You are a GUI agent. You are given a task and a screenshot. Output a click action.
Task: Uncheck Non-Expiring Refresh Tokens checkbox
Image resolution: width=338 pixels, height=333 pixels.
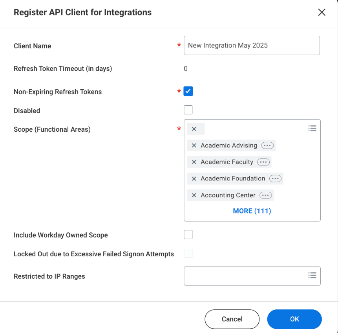coord(188,92)
